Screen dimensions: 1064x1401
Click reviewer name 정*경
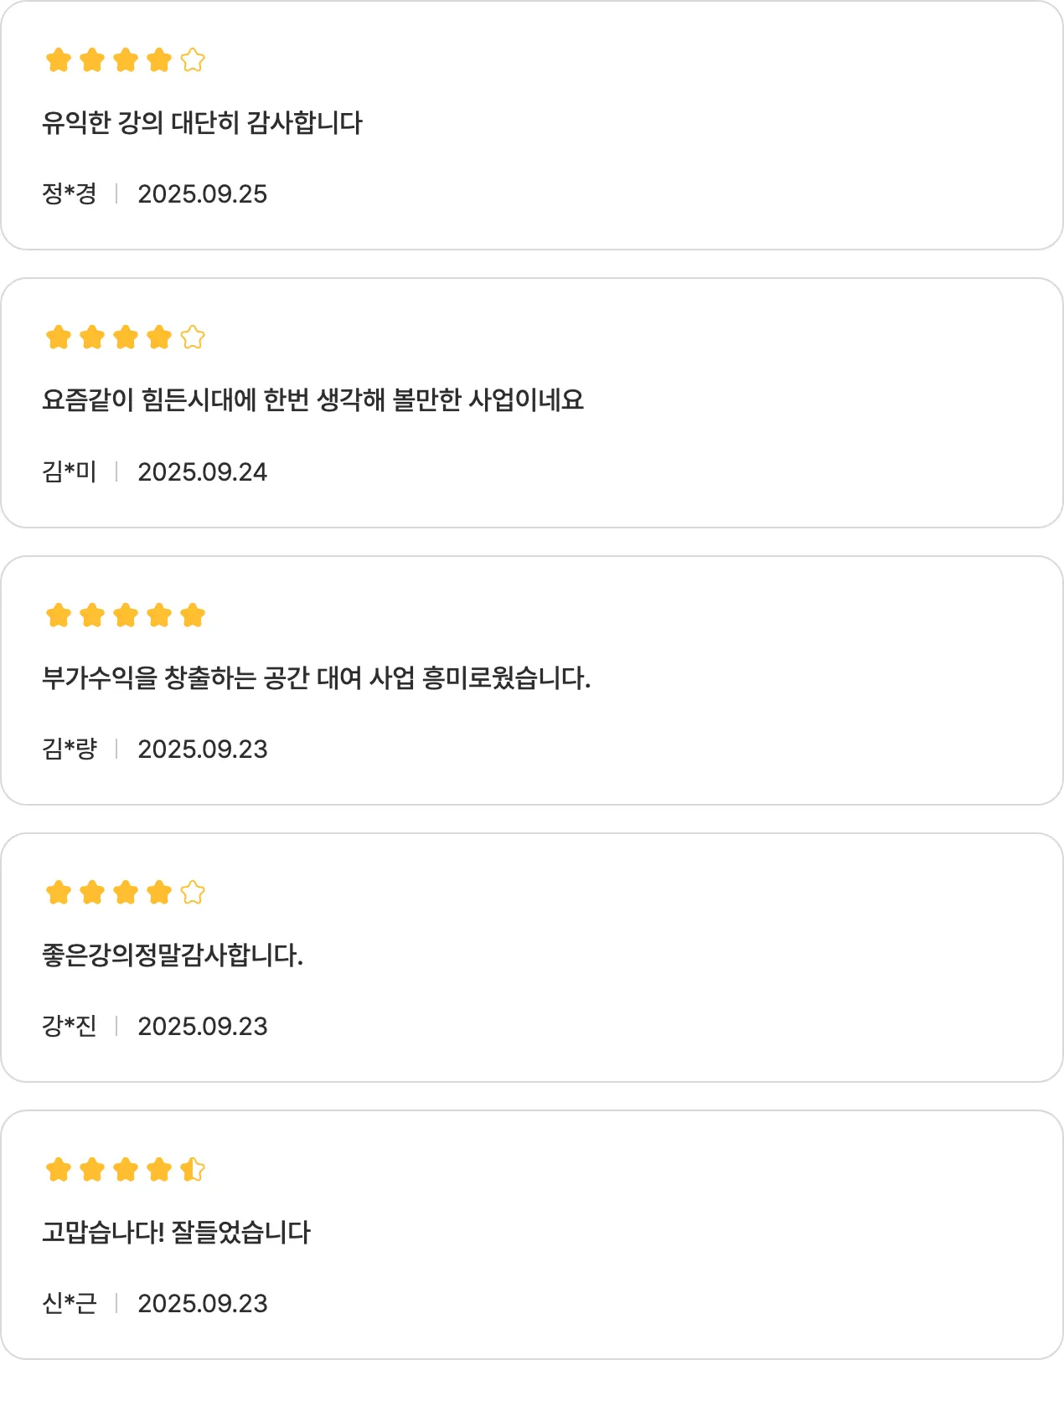(x=70, y=194)
